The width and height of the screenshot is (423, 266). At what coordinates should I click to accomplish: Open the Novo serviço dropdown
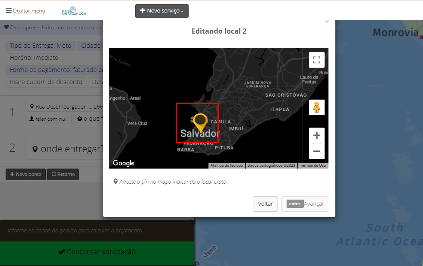pyautogui.click(x=161, y=11)
